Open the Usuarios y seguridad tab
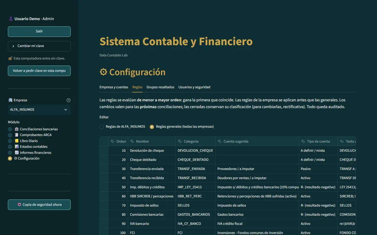Viewport: 377px width, 235px height. (194, 87)
